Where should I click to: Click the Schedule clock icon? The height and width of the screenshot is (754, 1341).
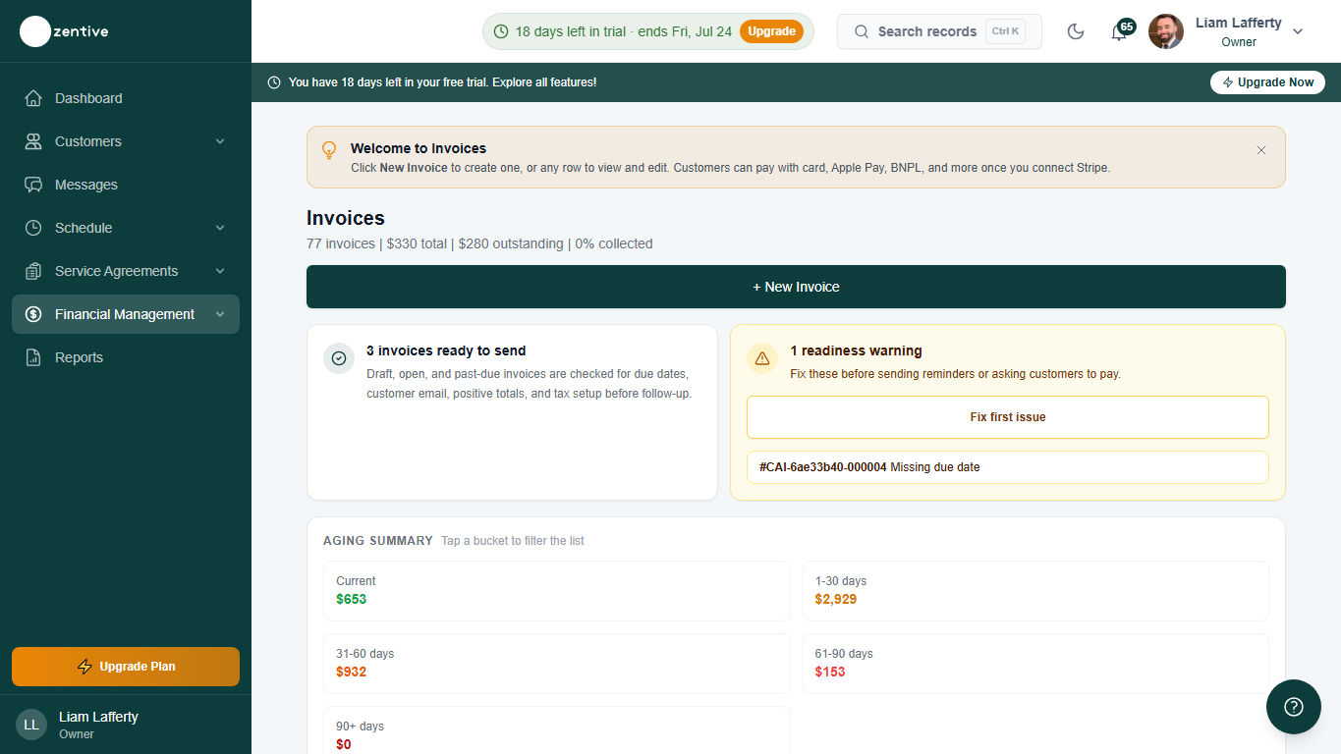[x=33, y=228]
